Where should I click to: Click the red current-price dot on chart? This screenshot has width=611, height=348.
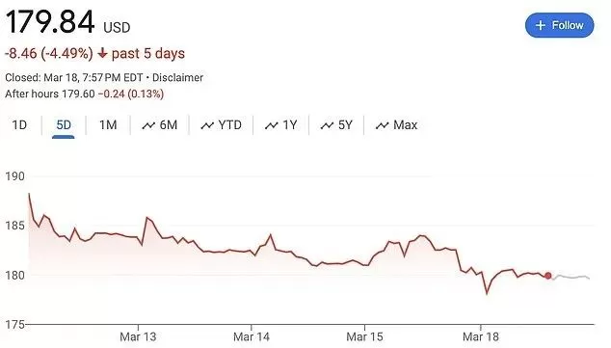point(547,276)
